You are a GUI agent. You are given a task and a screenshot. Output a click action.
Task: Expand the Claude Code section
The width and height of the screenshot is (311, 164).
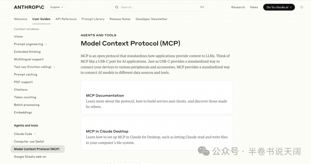pyautogui.click(x=35, y=134)
